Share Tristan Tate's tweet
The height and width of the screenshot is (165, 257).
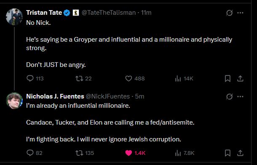pos(240,78)
